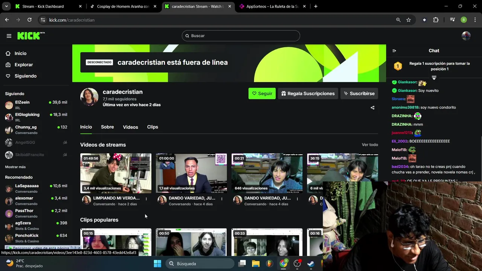Open the PonchoKick recommended channel
Image resolution: width=482 pixels, height=271 pixels.
tap(36, 238)
